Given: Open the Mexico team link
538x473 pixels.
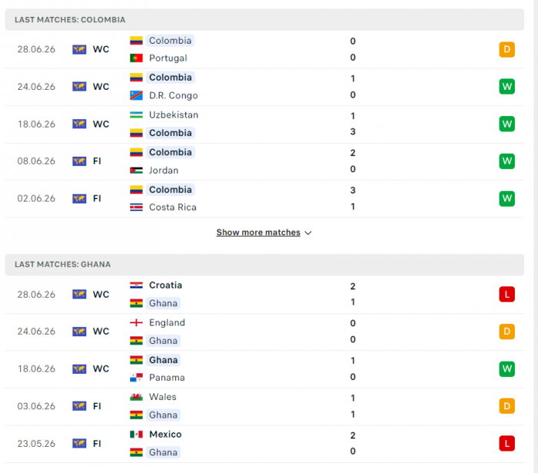Looking at the screenshot, I should coord(165,435).
